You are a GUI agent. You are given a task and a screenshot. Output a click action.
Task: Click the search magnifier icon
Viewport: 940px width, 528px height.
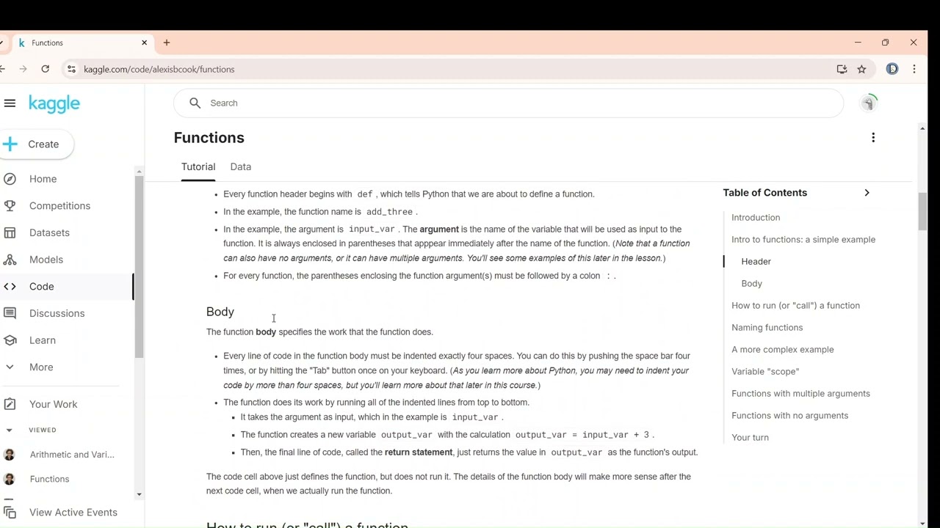[195, 103]
